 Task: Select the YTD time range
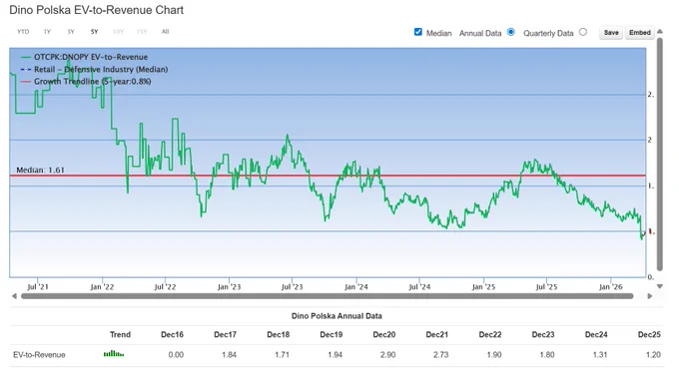[23, 32]
